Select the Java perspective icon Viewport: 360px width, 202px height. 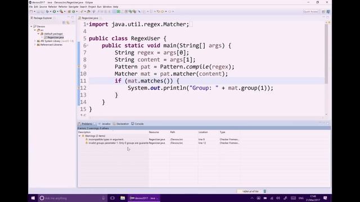328,11
